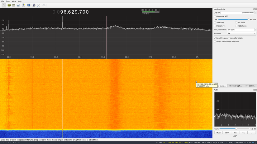Image resolution: width=257 pixels, height=144 pixels.
Task: Open the remote control network icon
Action: click(x=34, y=5)
